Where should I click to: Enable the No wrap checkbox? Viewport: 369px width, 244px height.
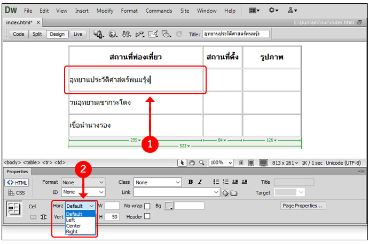(147, 206)
